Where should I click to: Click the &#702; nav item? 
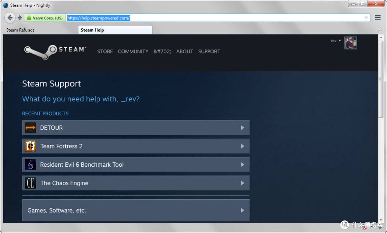(x=162, y=51)
